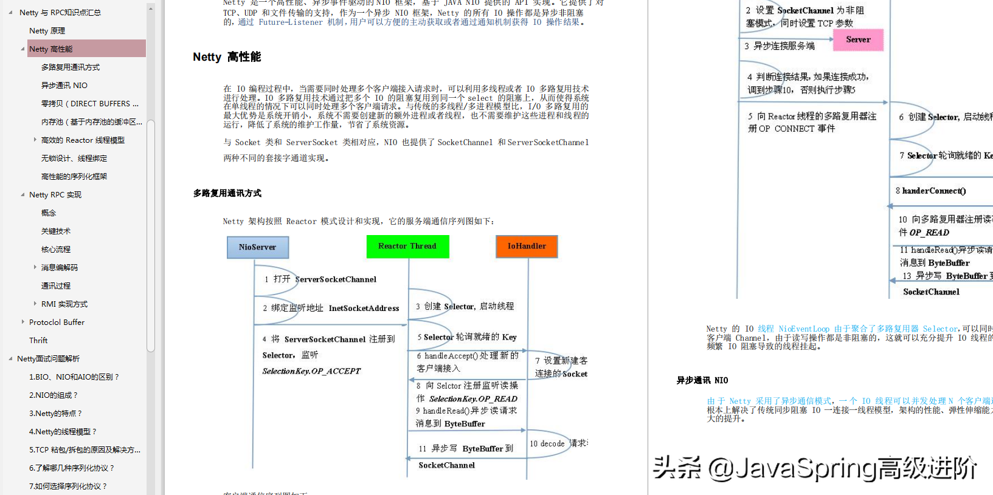993x495 pixels.
Task: Jump to the 概念 bookmark
Action: click(x=48, y=213)
